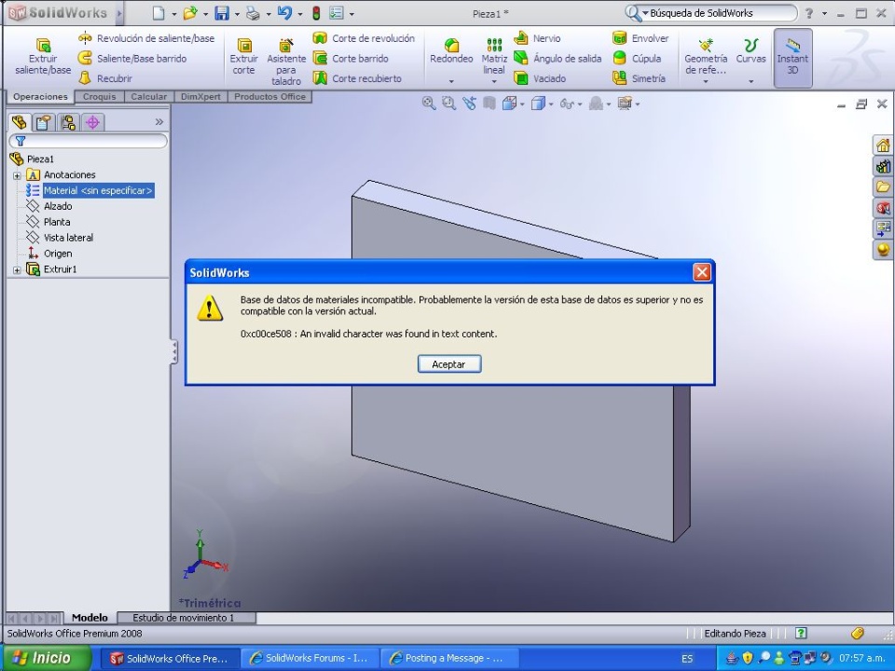Click Aceptar in the error dialog
The height and width of the screenshot is (671, 895).
click(x=449, y=364)
